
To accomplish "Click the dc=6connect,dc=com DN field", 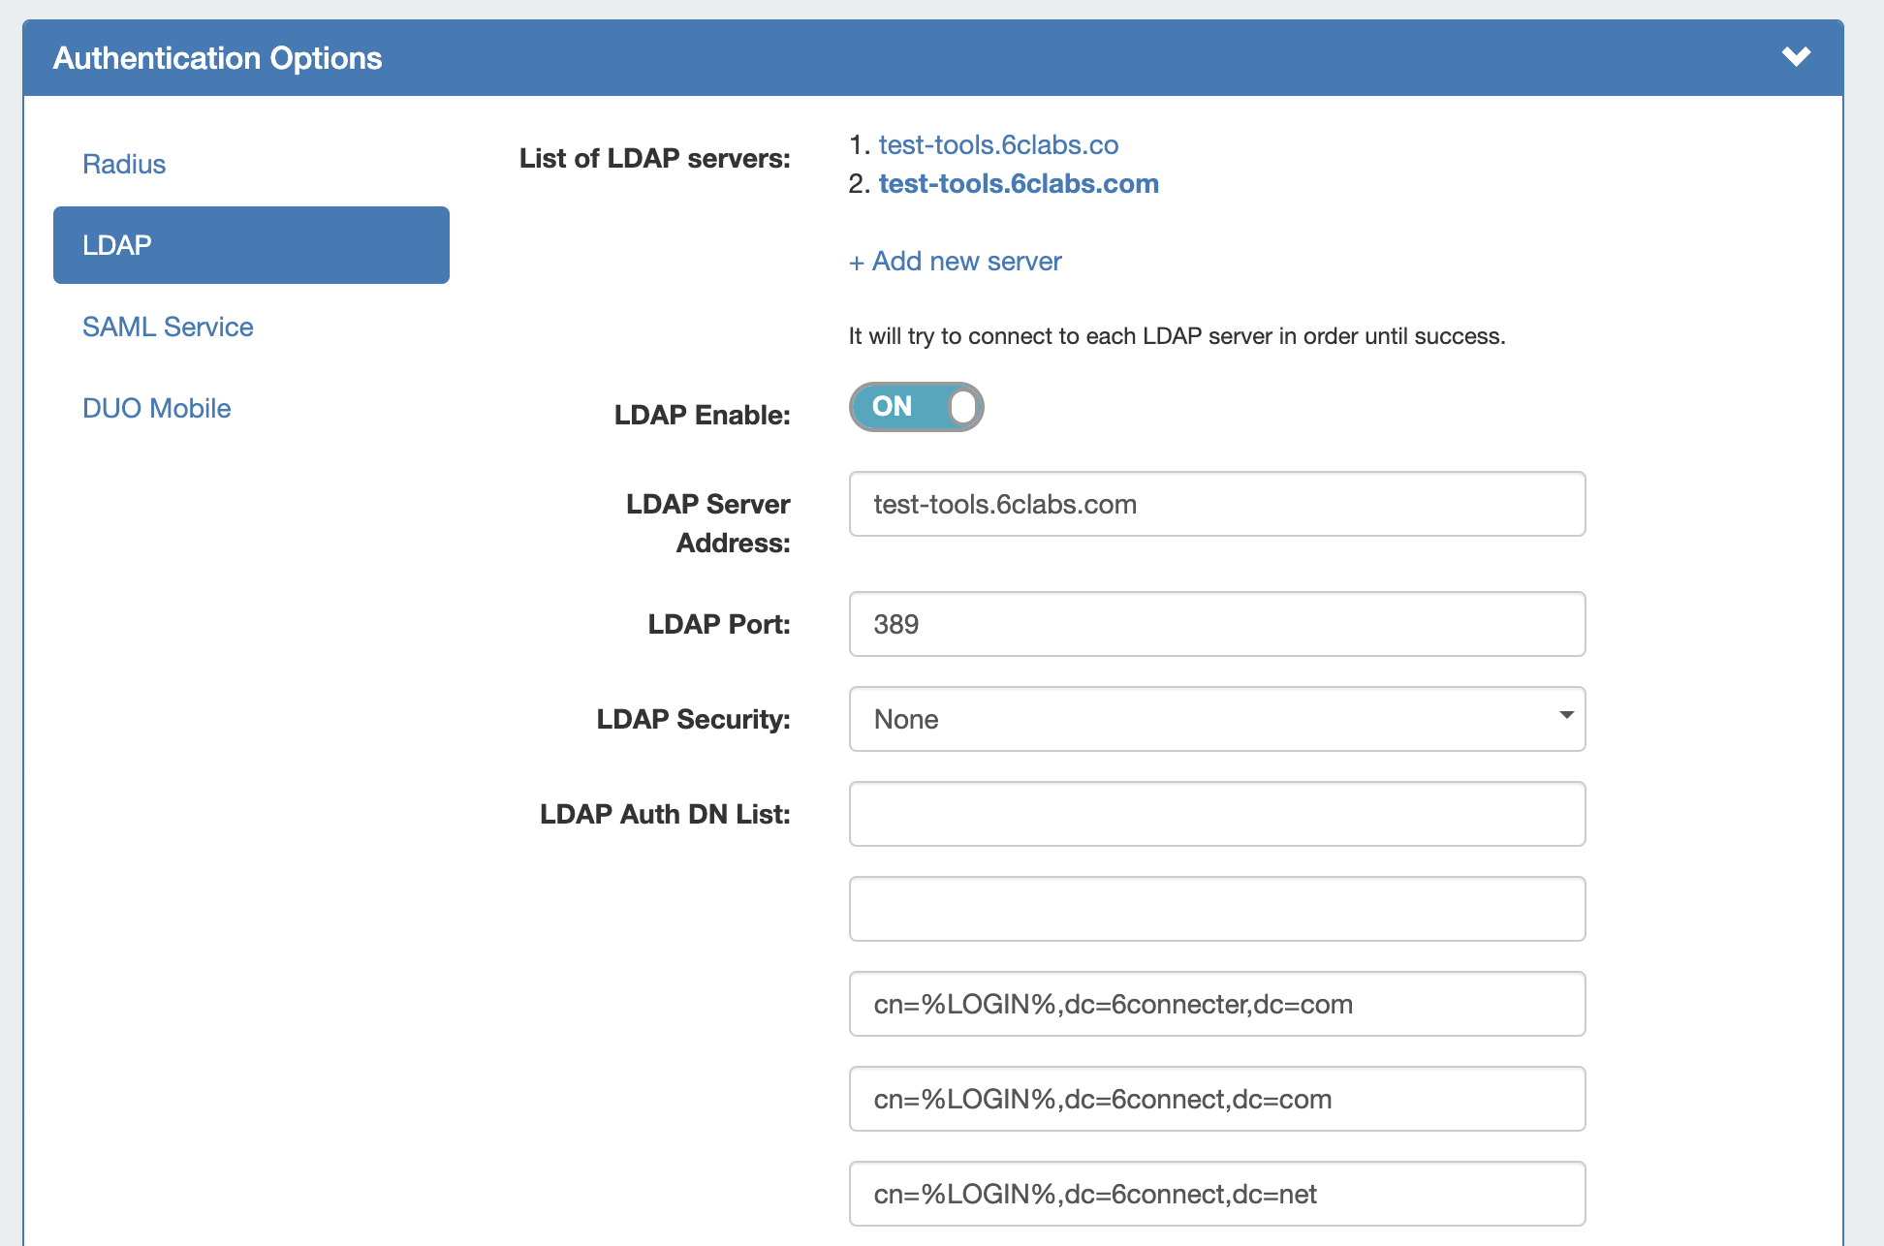I will [1216, 1099].
